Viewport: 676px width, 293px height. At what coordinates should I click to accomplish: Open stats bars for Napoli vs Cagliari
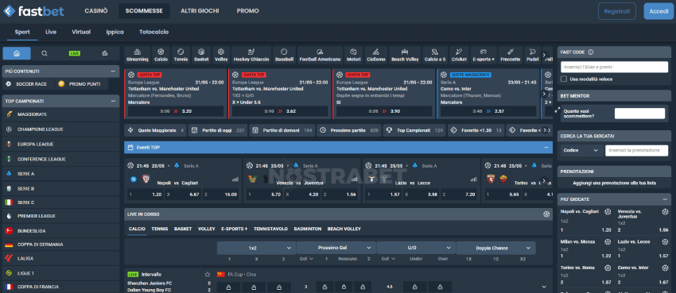pyautogui.click(x=235, y=179)
